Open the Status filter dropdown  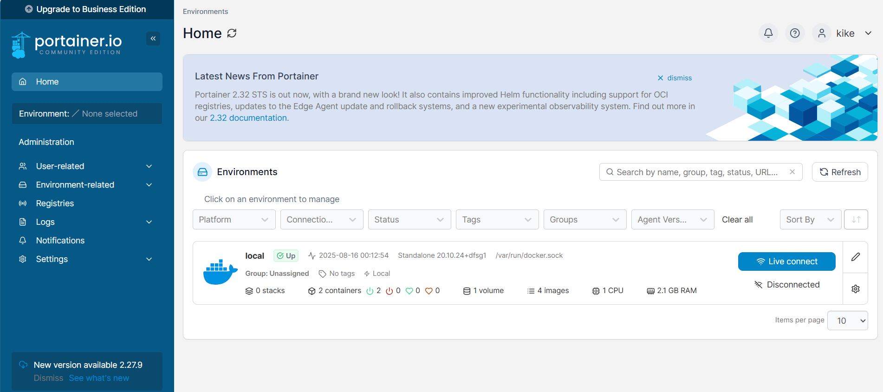[409, 220]
